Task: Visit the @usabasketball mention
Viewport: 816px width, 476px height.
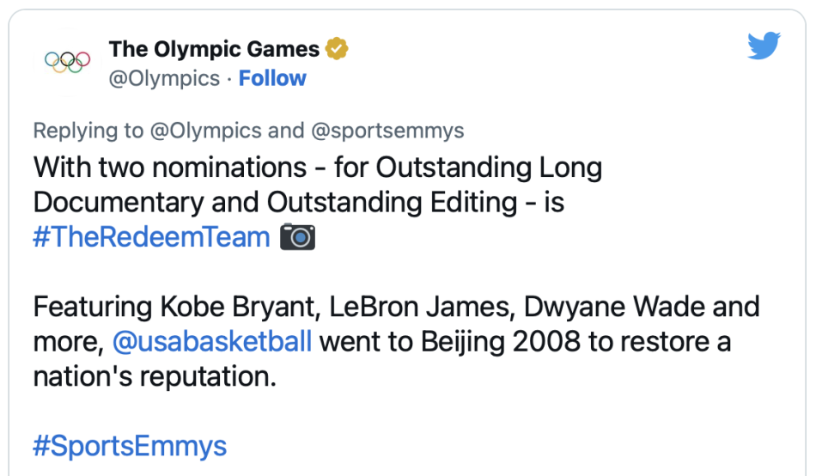Action: [x=212, y=342]
